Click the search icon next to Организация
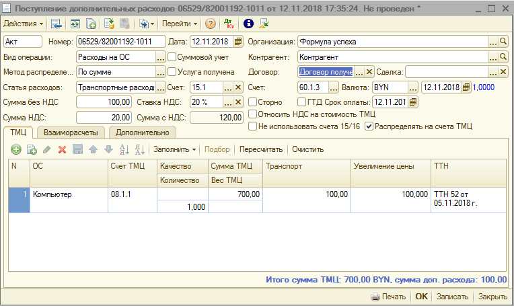Image resolution: width=514 pixels, height=306 pixels. (x=503, y=42)
